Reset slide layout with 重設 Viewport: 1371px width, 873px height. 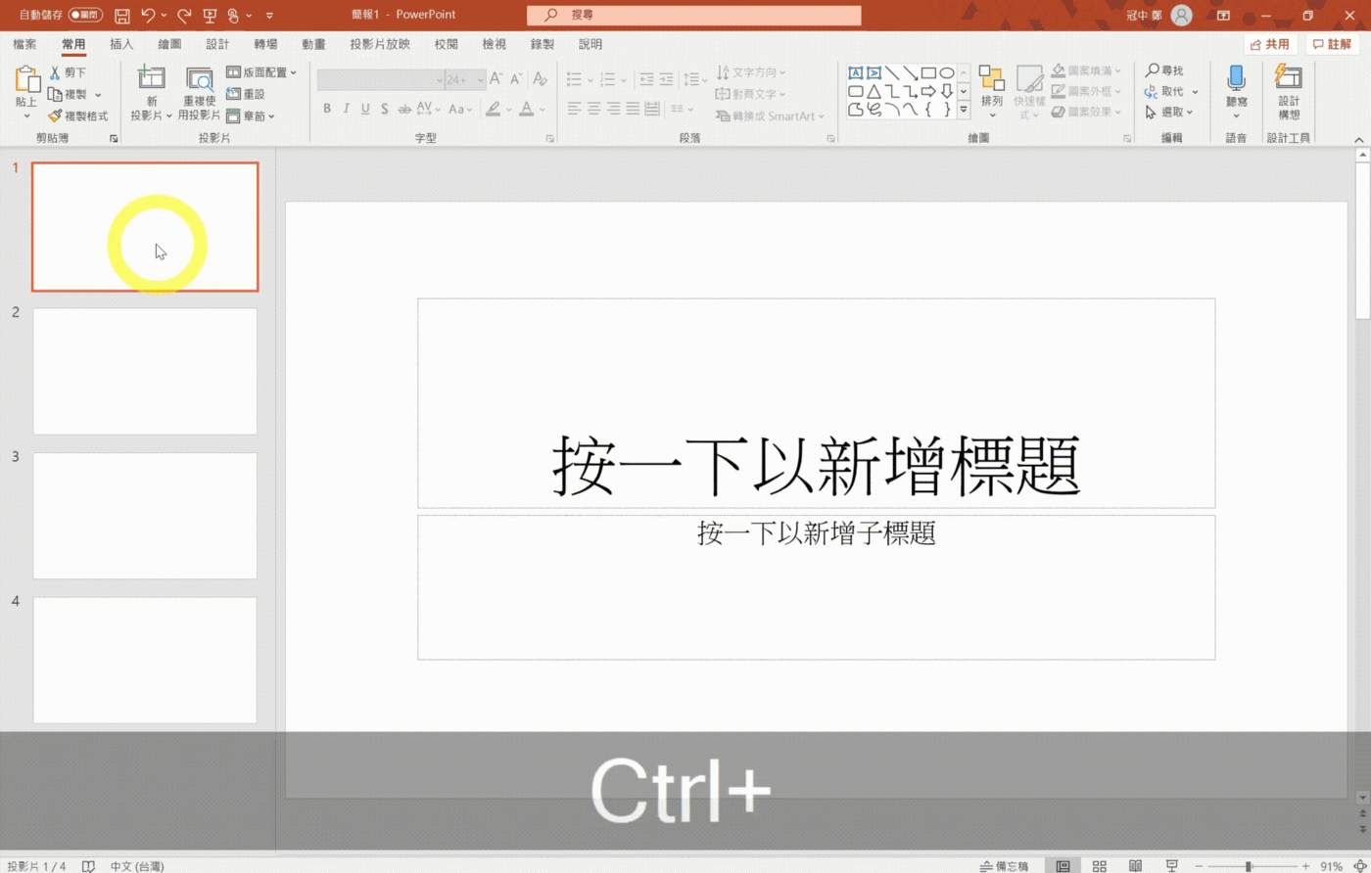pyautogui.click(x=246, y=94)
